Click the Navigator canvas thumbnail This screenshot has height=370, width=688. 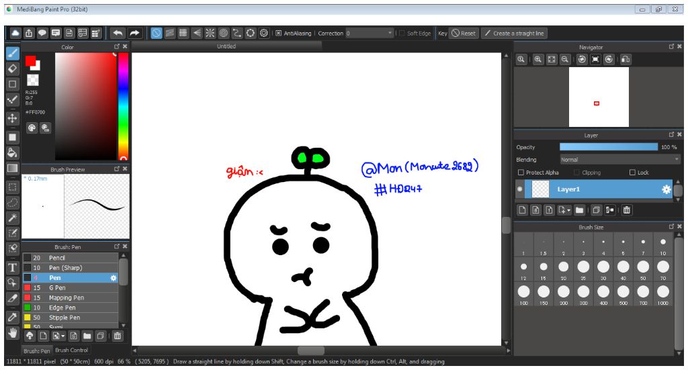(x=599, y=97)
